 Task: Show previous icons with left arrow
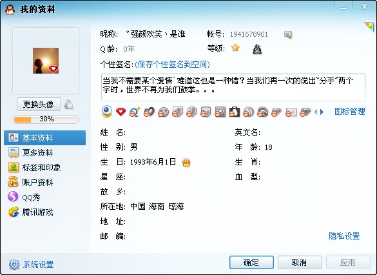click(x=316, y=112)
